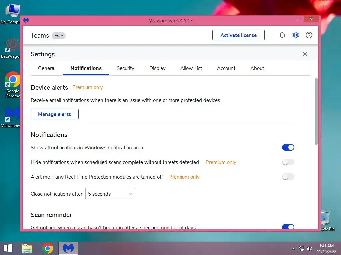Click the Teams heading text
341x255 pixels.
coord(40,35)
